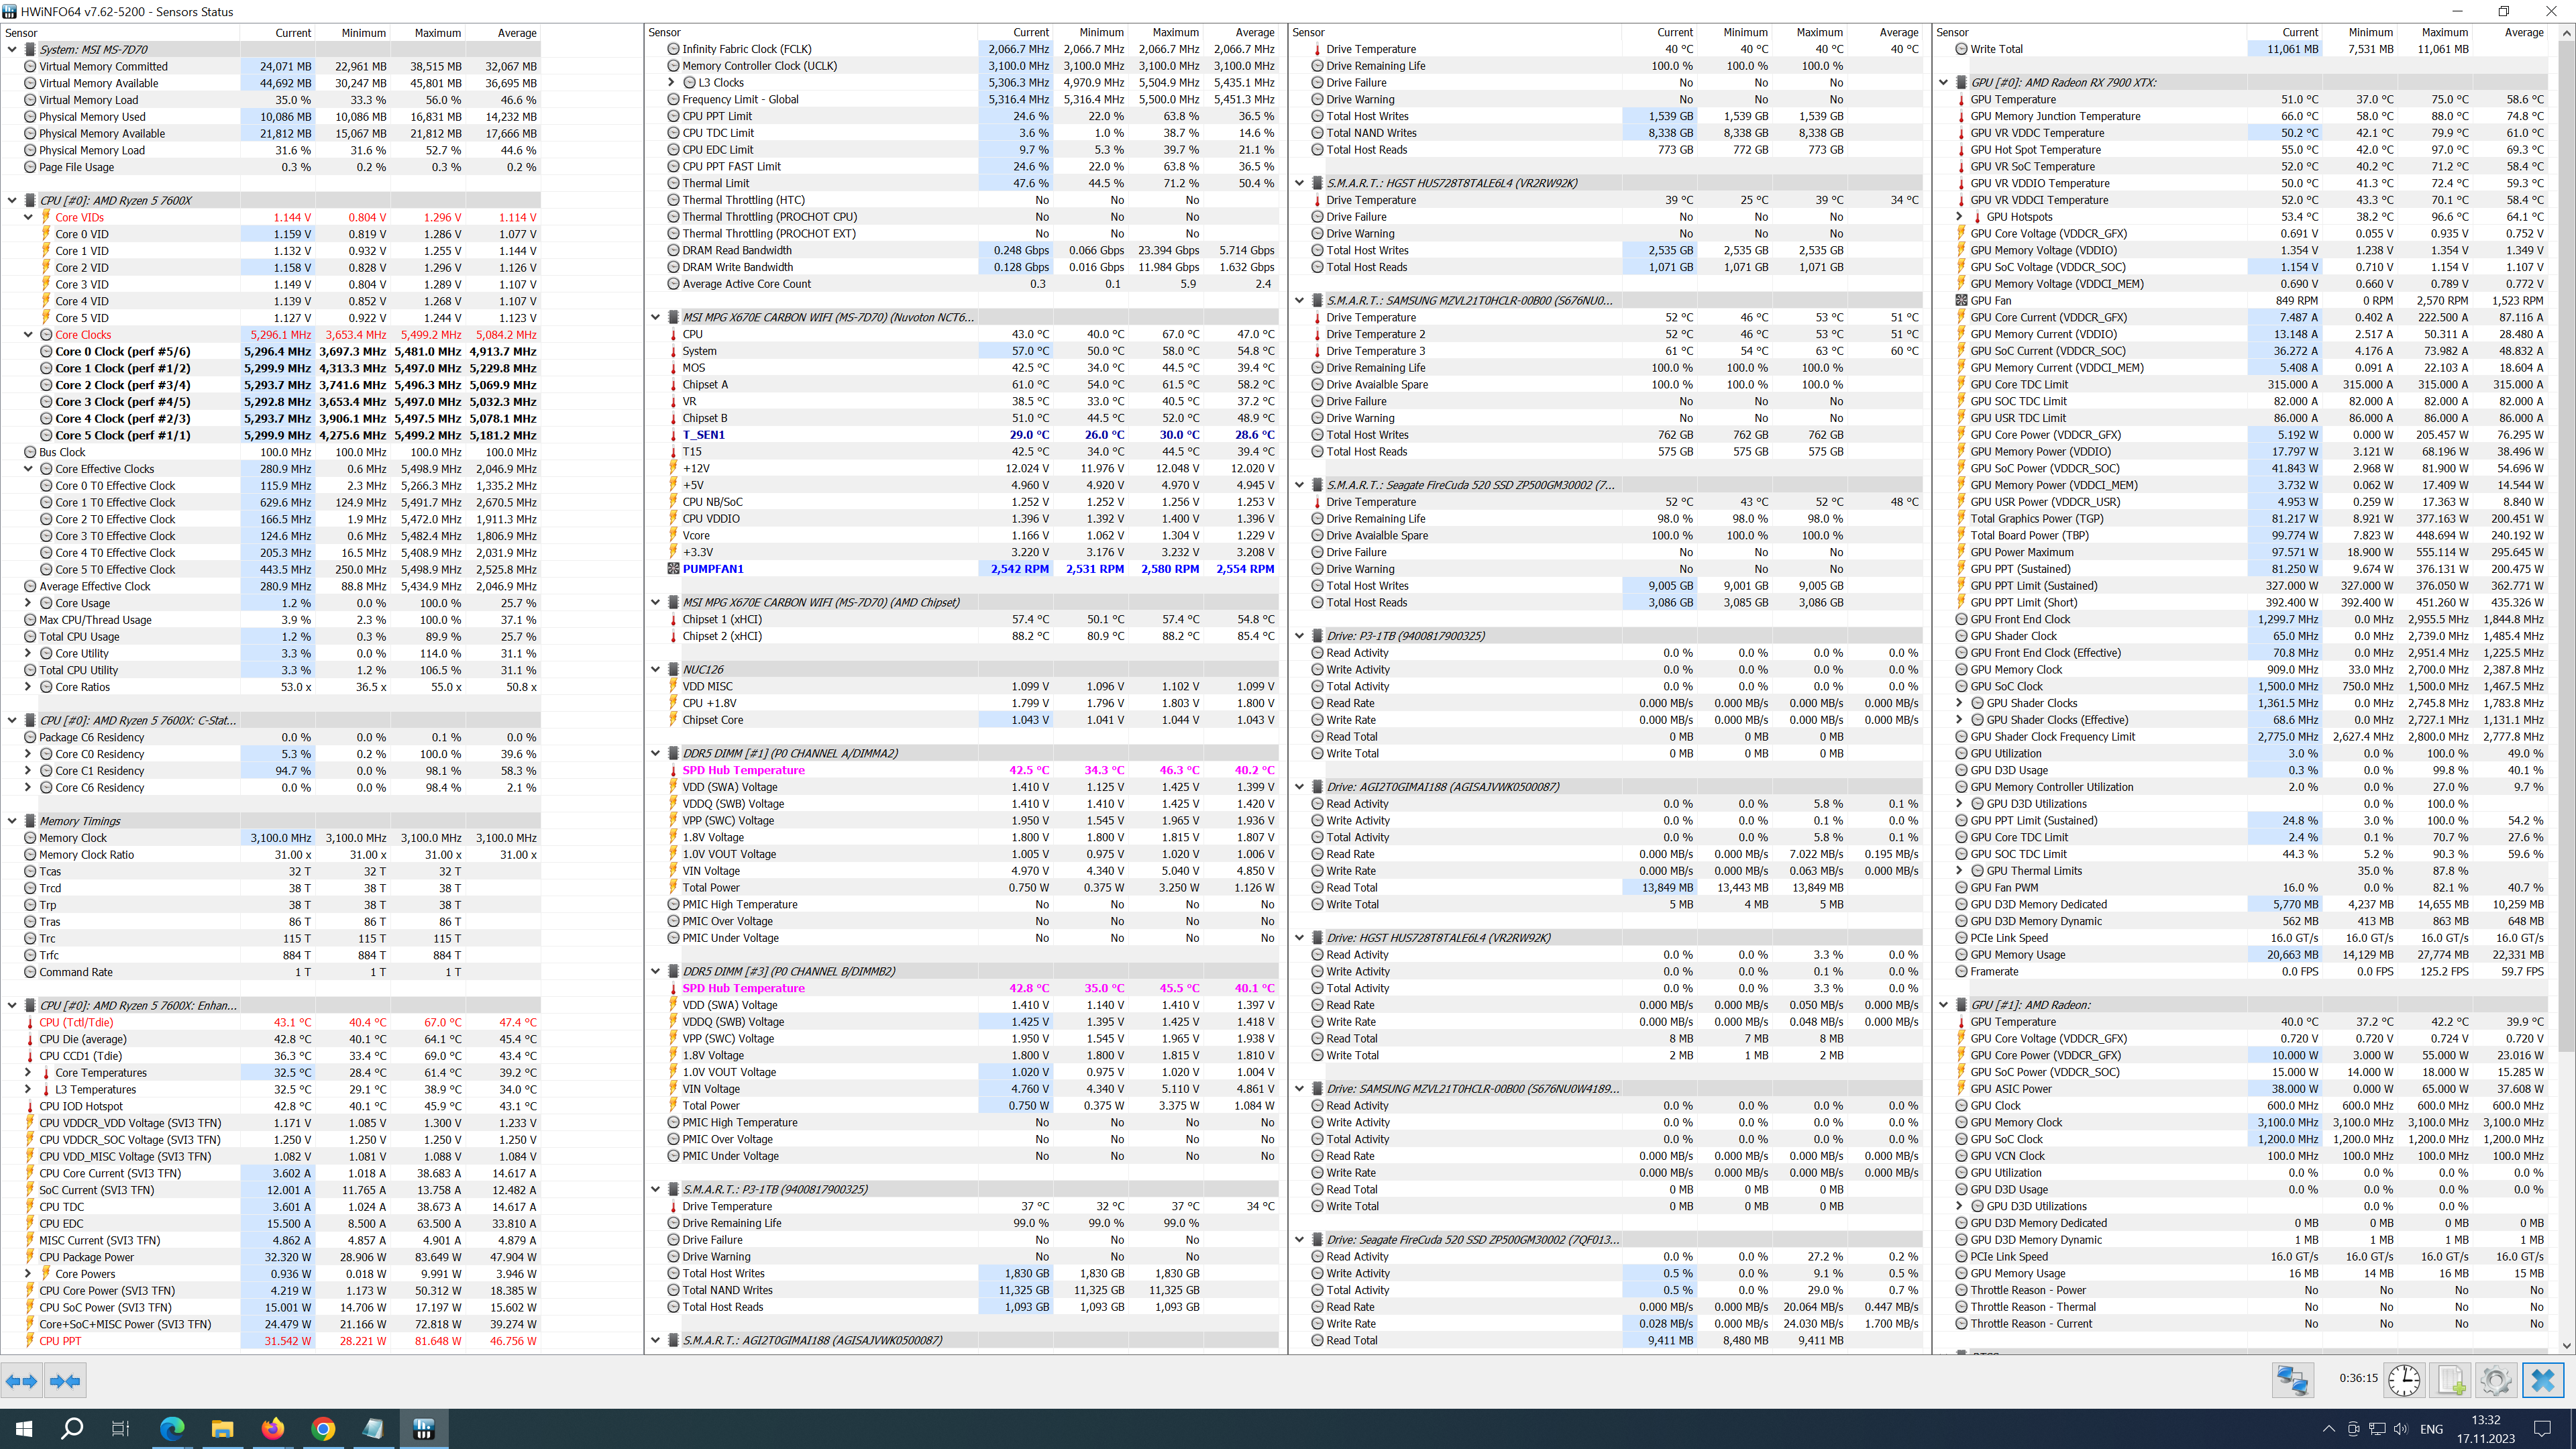Select the PUMPFAN1 sensor row
This screenshot has width=2576, height=1449.
(712, 569)
